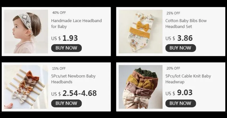Viewport: 227px width, 118px height.
Task: Open the Handmade Lace Headband for Baby title
Action: coord(76,23)
